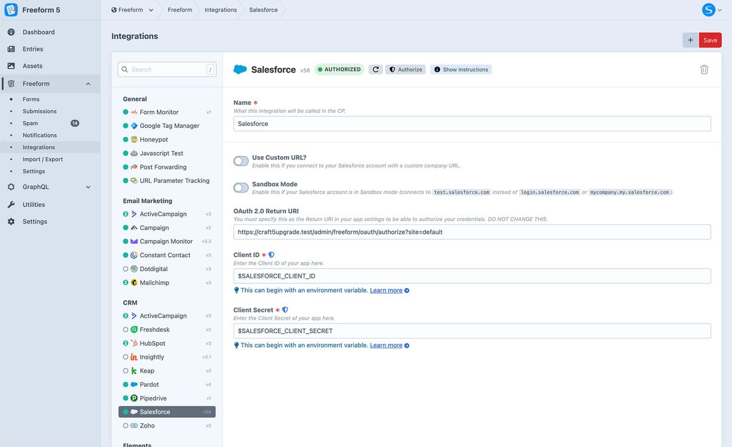732x447 pixels.
Task: Click the Authorize button
Action: coord(406,69)
